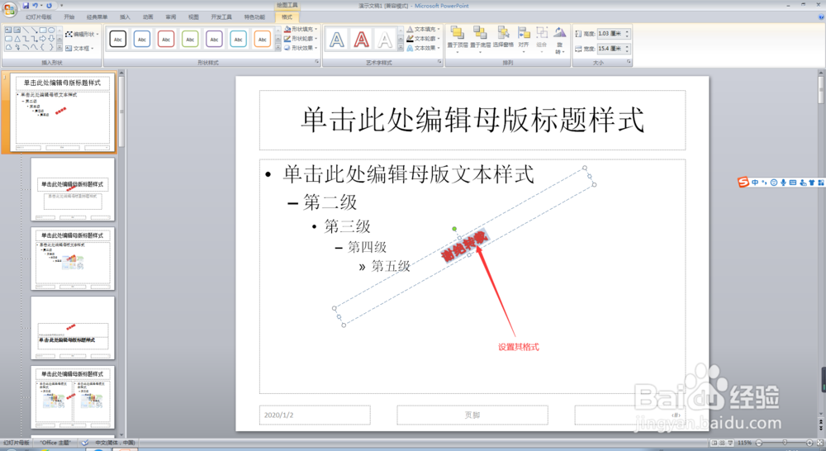Viewport: 826px width, 451px height.
Task: Open the 大小 dialog launcher
Action: coord(629,62)
